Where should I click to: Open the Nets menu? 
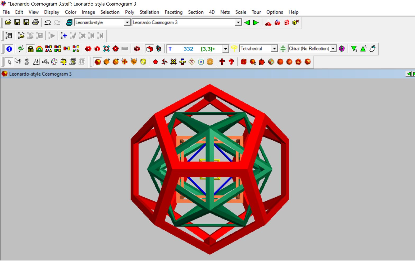pos(225,12)
